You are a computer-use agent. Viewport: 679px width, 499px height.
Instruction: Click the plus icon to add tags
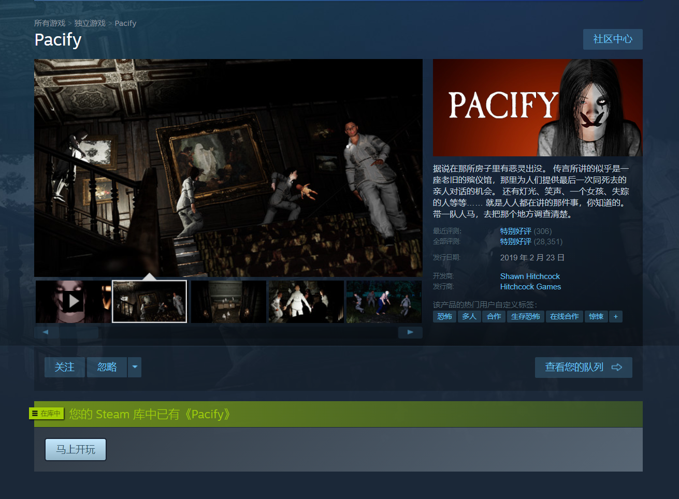[x=615, y=316]
